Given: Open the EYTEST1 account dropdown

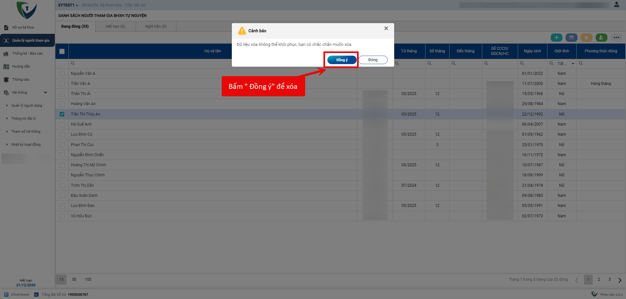Looking at the screenshot, I should point(68,5).
